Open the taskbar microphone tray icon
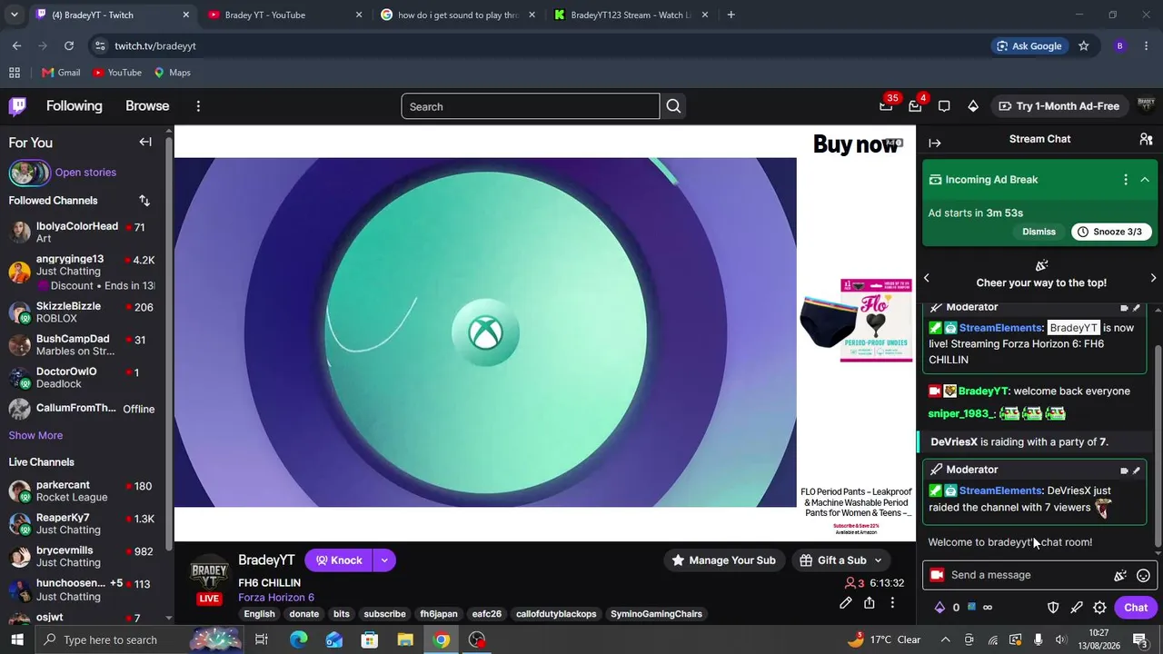Viewport: 1163px width, 654px height. click(1038, 639)
